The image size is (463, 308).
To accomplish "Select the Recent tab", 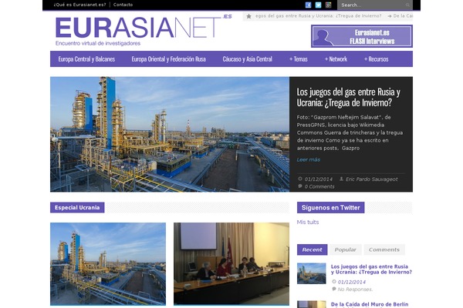I will [x=312, y=249].
